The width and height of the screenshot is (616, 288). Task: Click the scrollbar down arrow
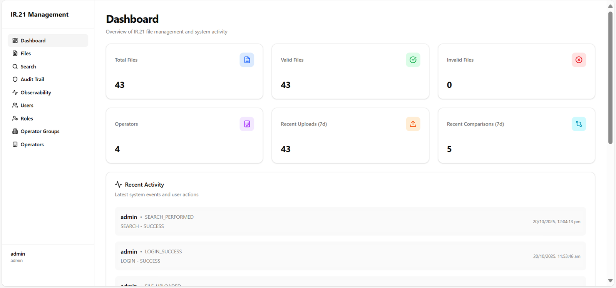coord(610,280)
